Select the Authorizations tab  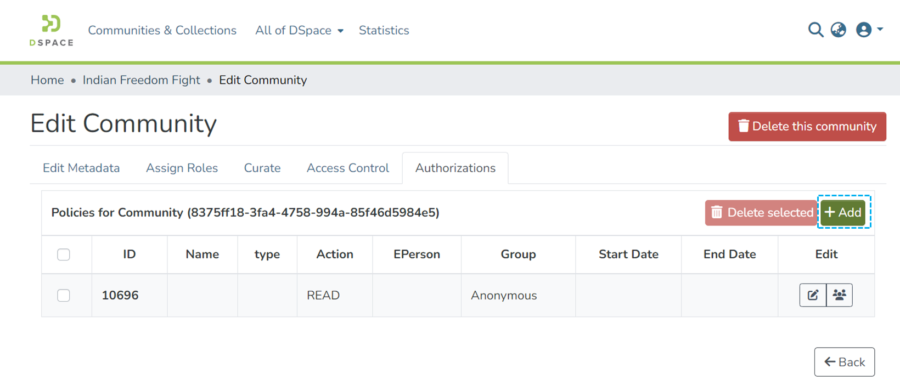pos(455,168)
